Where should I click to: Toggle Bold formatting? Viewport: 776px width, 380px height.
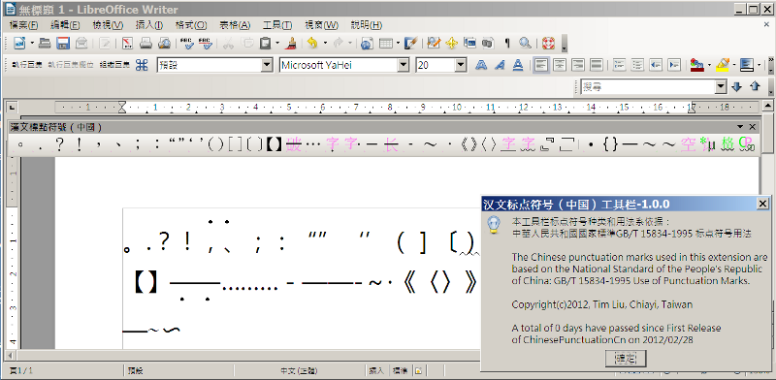[481, 65]
